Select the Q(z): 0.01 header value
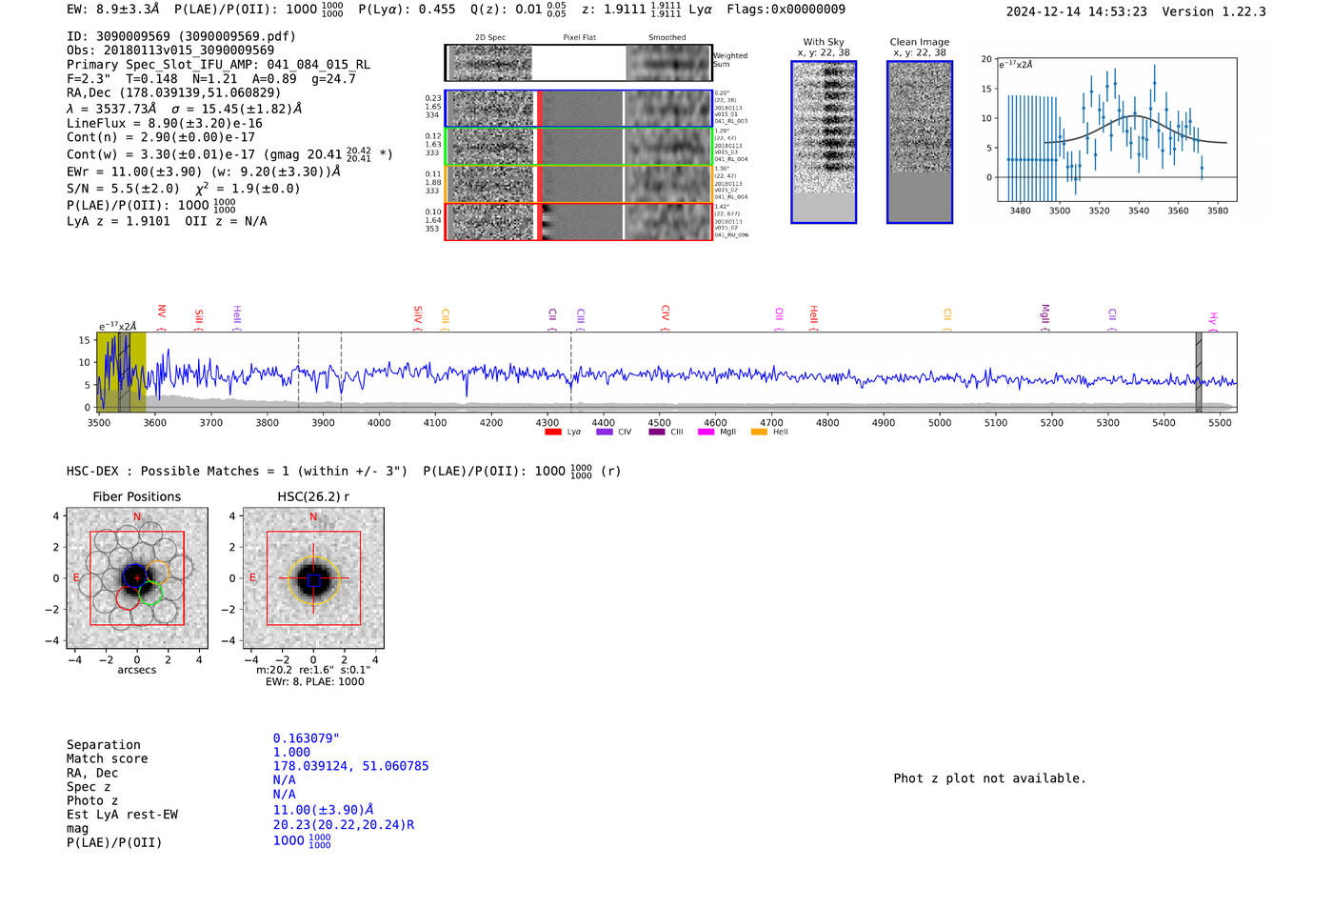The width and height of the screenshot is (1333, 908). pos(518,10)
